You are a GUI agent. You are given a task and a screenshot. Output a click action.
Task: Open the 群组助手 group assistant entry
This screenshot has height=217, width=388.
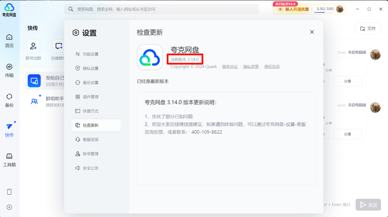pyautogui.click(x=35, y=101)
